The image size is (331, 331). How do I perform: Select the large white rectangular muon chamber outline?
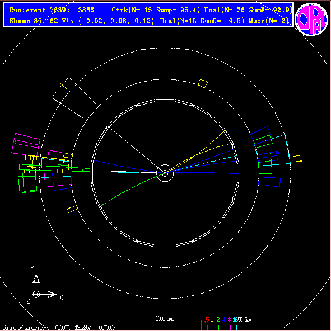75,98
